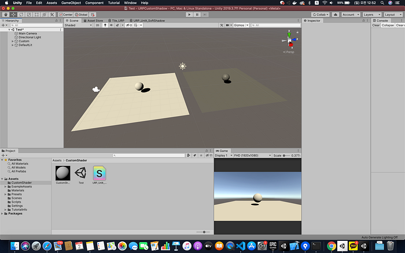
Task: Expand the Packages folder
Action: 2,214
